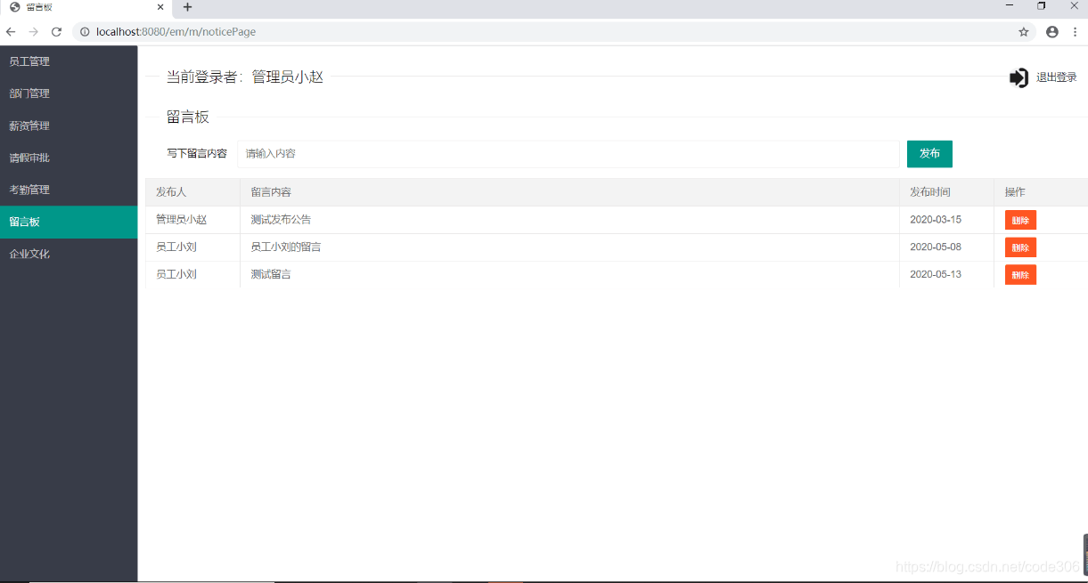Click 退出登录 link
The height and width of the screenshot is (583, 1088).
coord(1056,77)
